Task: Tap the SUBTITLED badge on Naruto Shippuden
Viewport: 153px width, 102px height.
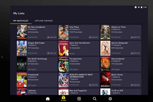Action: click(135, 53)
